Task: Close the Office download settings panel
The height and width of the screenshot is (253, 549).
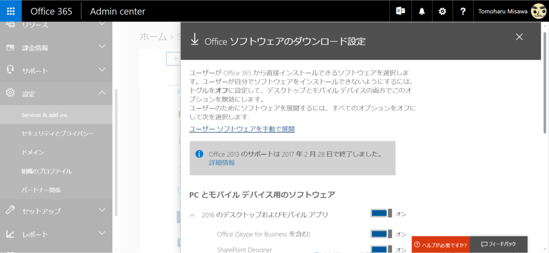Action: (519, 37)
